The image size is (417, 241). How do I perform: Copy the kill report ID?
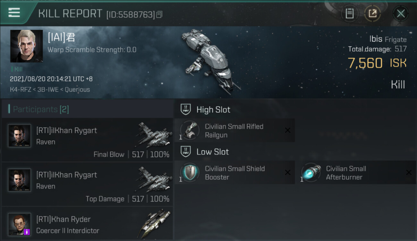click(159, 14)
